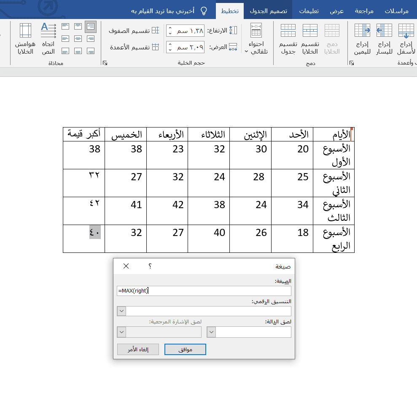This screenshot has height=407, width=417.
Task: Click Cancel (إلغاء الأمر) in formula dialog
Action: 138,350
